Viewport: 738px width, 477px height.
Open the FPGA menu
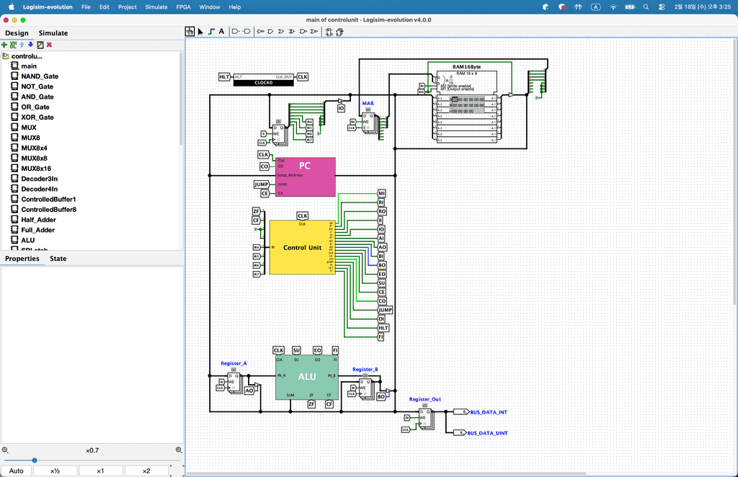coord(184,6)
